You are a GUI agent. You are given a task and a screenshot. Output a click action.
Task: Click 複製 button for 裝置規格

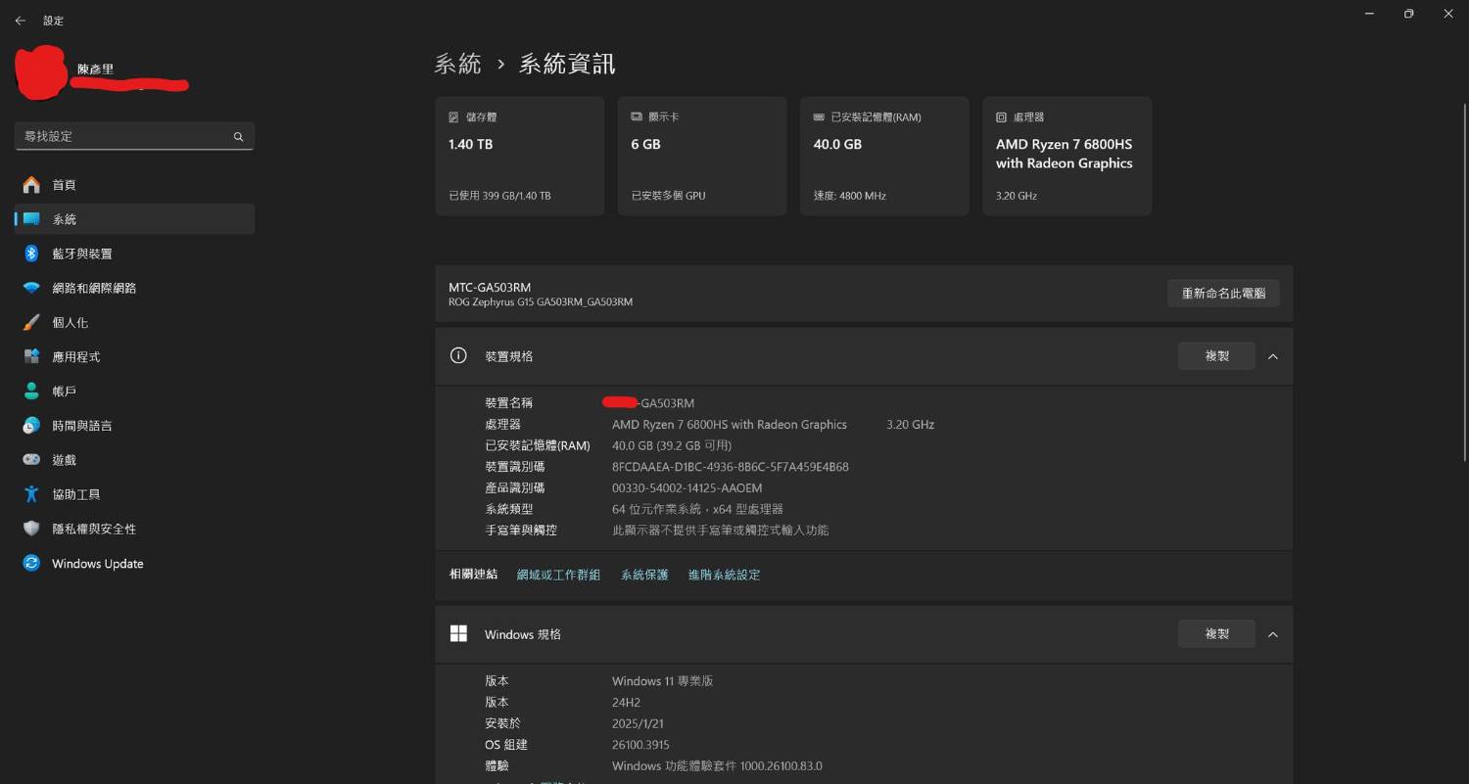pos(1216,356)
